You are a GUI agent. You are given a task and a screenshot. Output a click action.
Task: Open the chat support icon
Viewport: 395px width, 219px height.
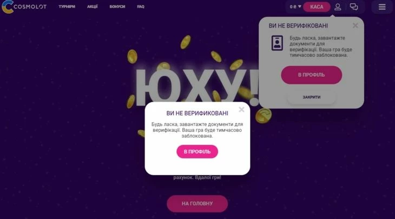(x=354, y=7)
